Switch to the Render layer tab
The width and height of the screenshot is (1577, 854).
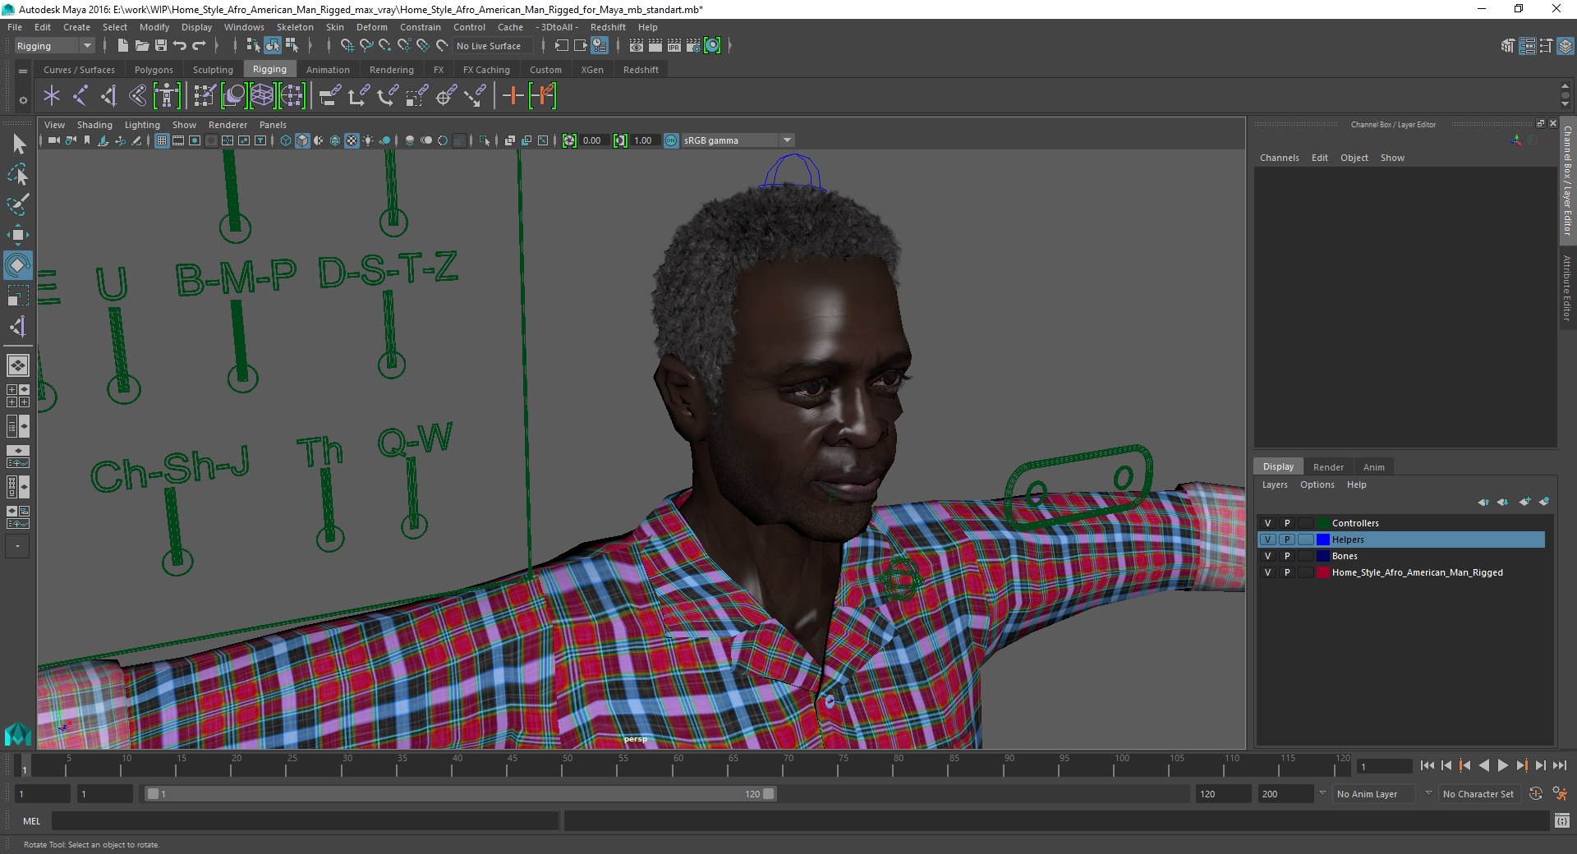(x=1328, y=466)
